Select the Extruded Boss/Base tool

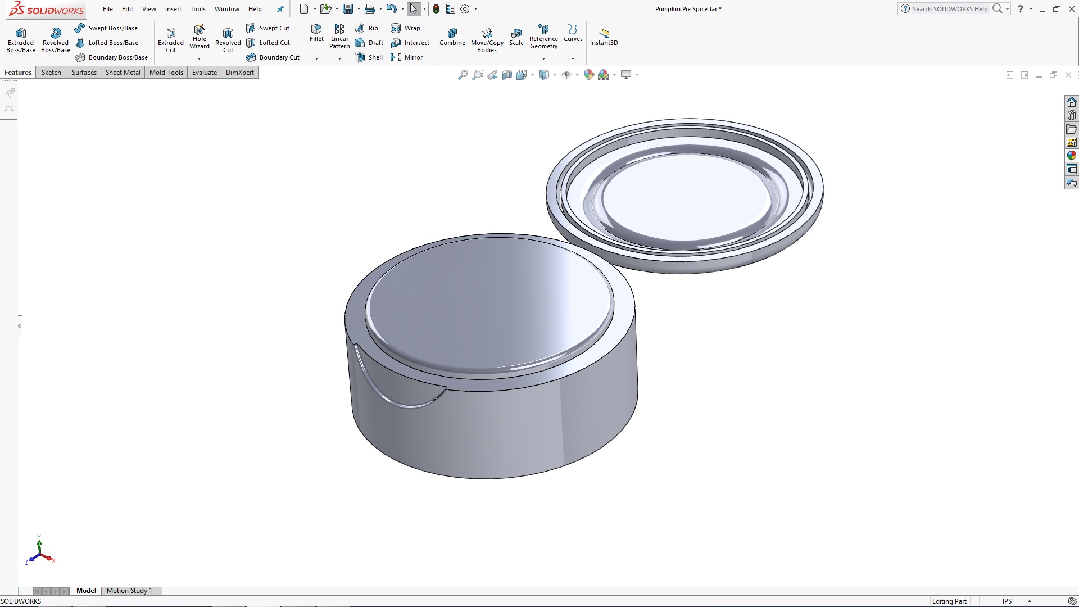[20, 38]
